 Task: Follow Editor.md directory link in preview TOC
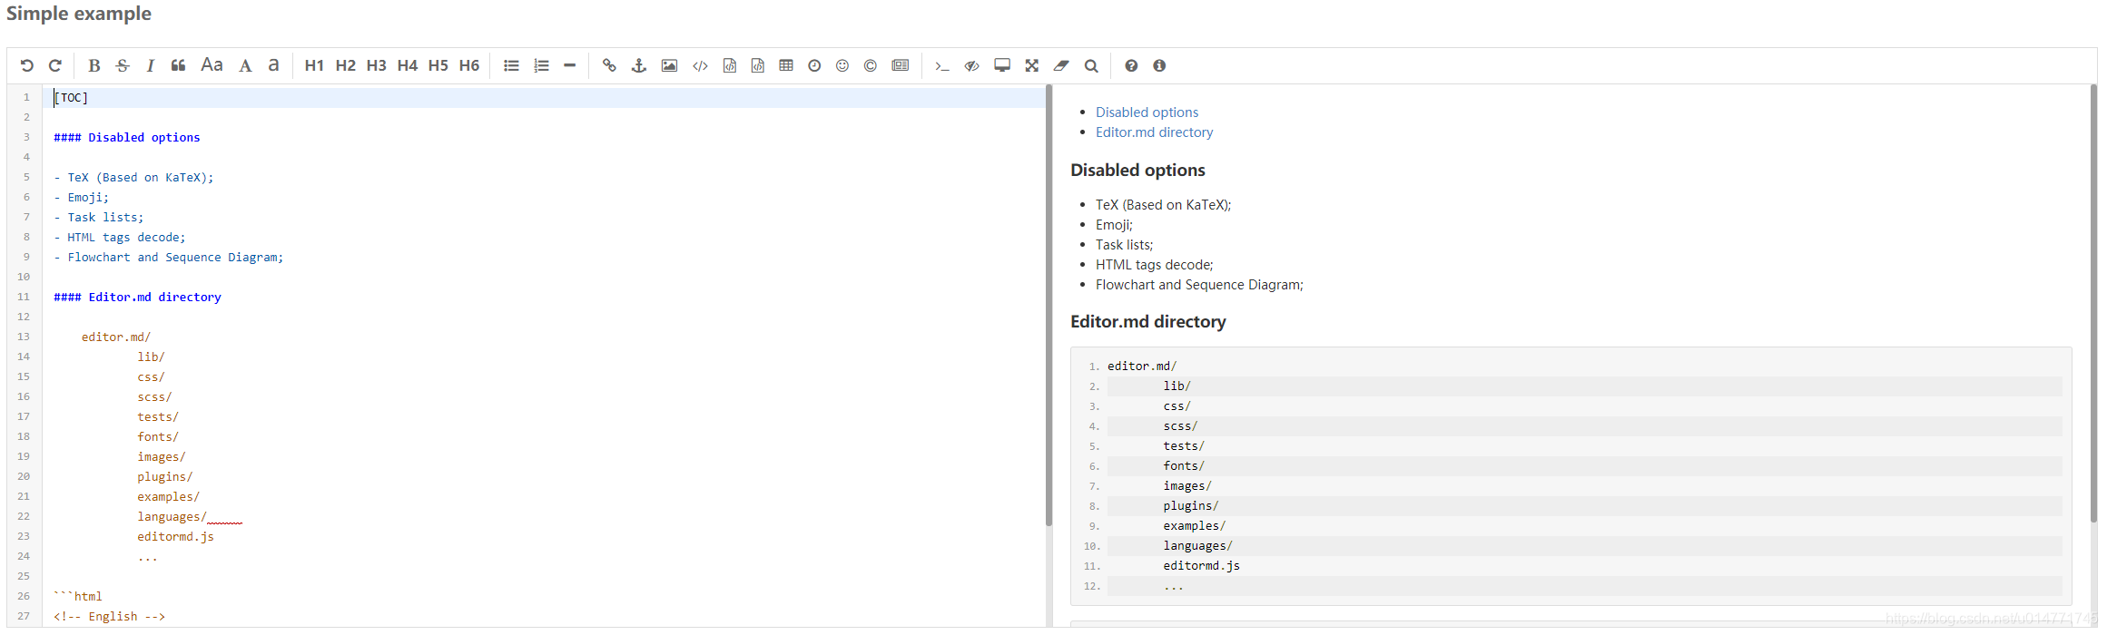tap(1154, 132)
